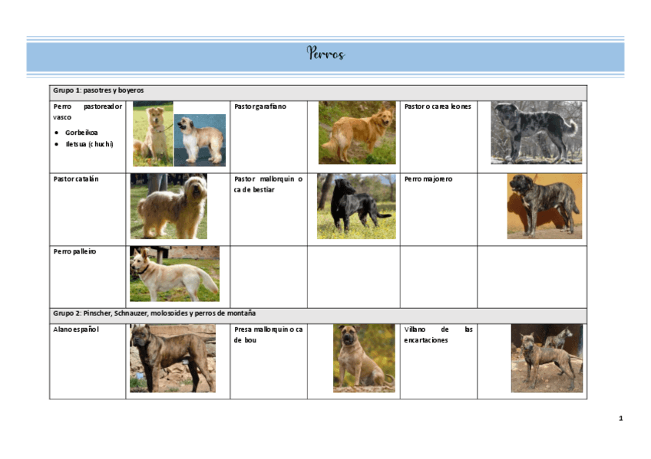Click the 'Pastor catalán' label

coord(76,179)
